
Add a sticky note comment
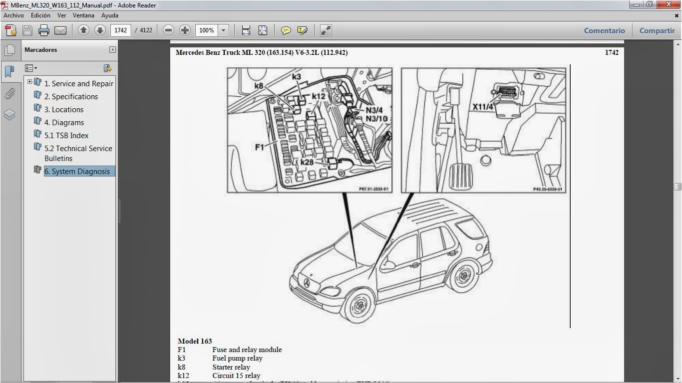tap(286, 30)
